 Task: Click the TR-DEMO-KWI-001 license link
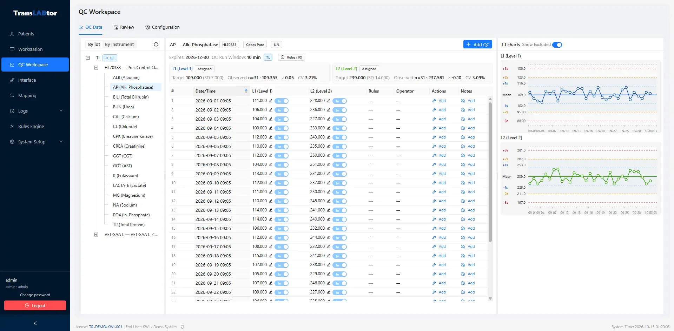pyautogui.click(x=106, y=327)
